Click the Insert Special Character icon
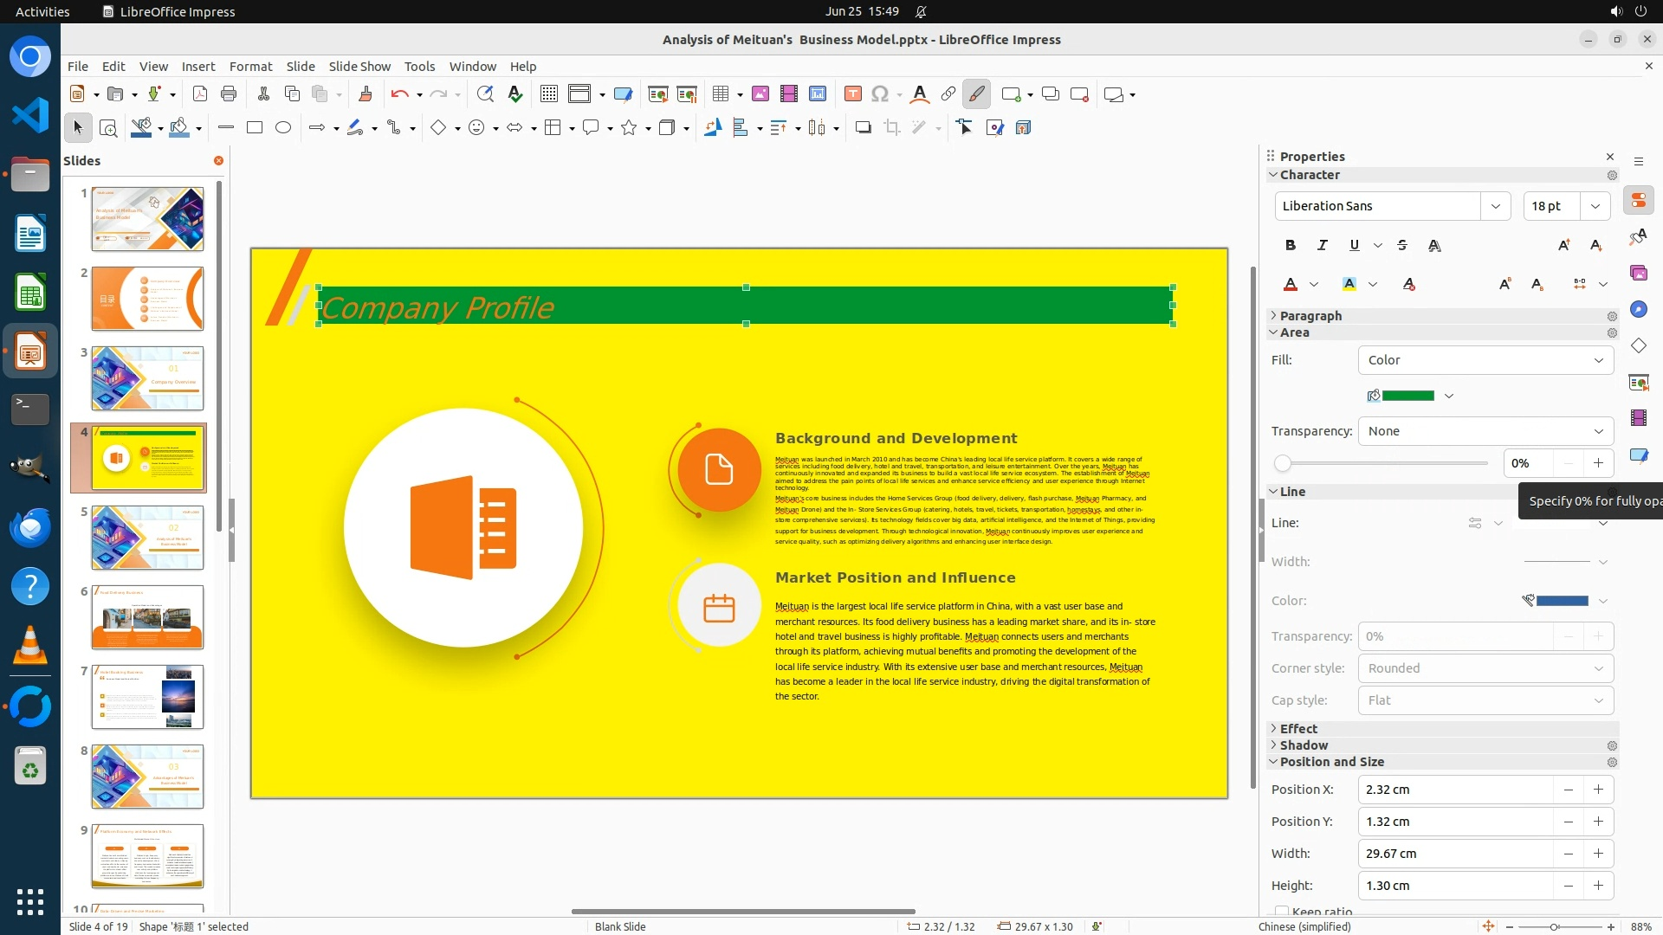This screenshot has height=935, width=1663. 880,94
